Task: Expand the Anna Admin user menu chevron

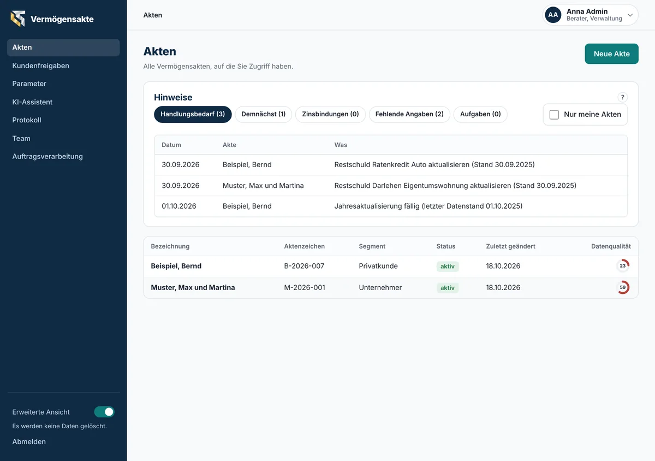Action: pos(630,15)
